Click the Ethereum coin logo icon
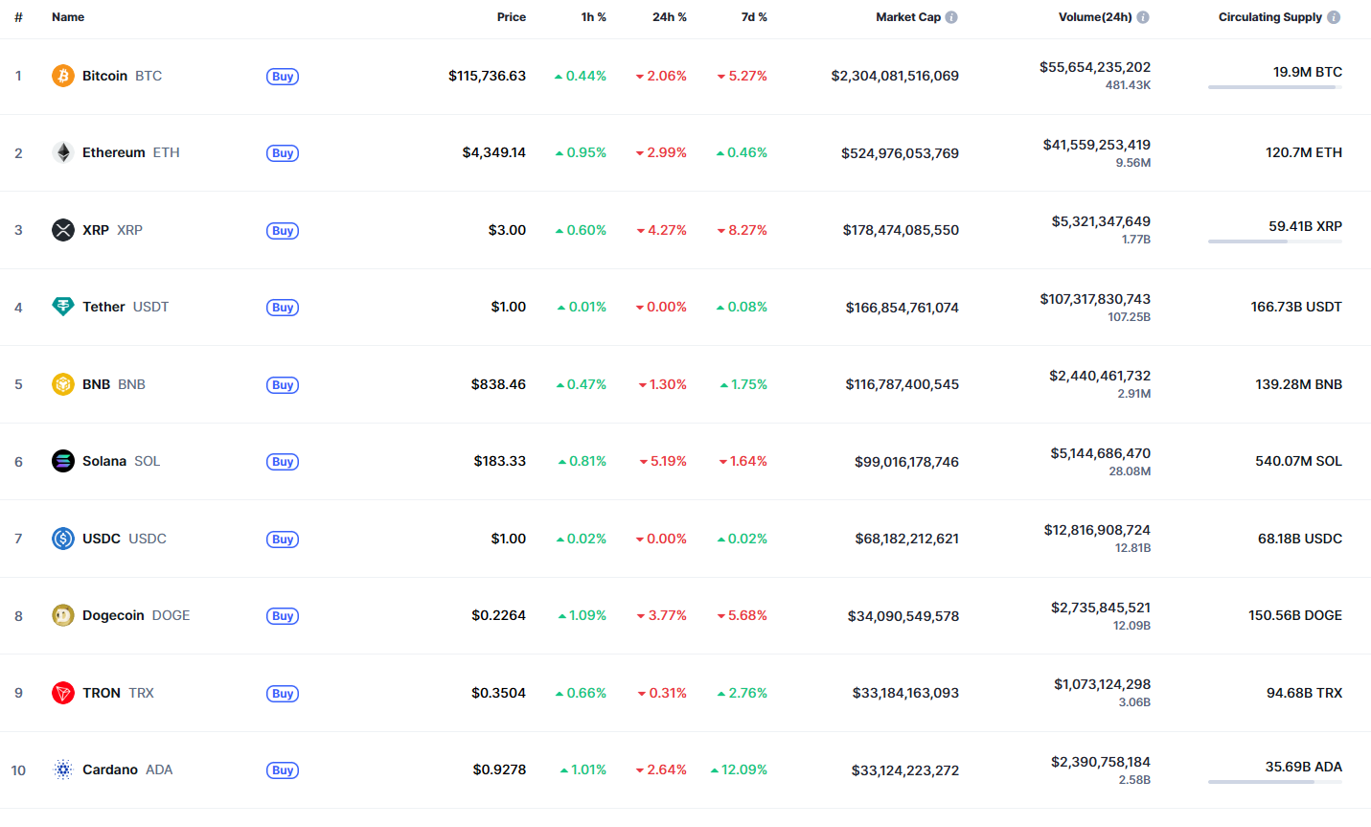The image size is (1371, 827). (63, 152)
